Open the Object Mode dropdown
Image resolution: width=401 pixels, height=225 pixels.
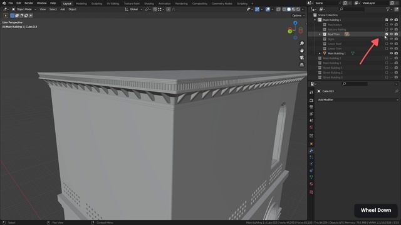coord(24,9)
